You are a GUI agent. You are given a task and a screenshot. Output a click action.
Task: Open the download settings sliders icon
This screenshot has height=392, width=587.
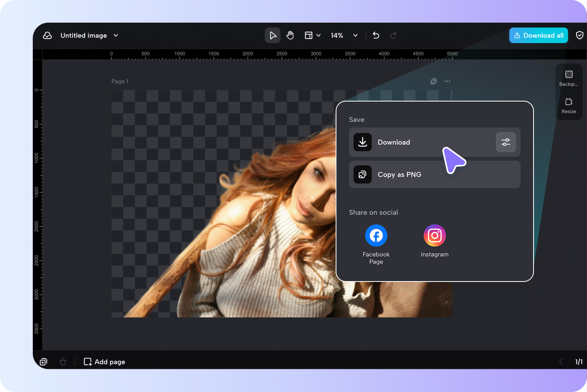(x=506, y=142)
